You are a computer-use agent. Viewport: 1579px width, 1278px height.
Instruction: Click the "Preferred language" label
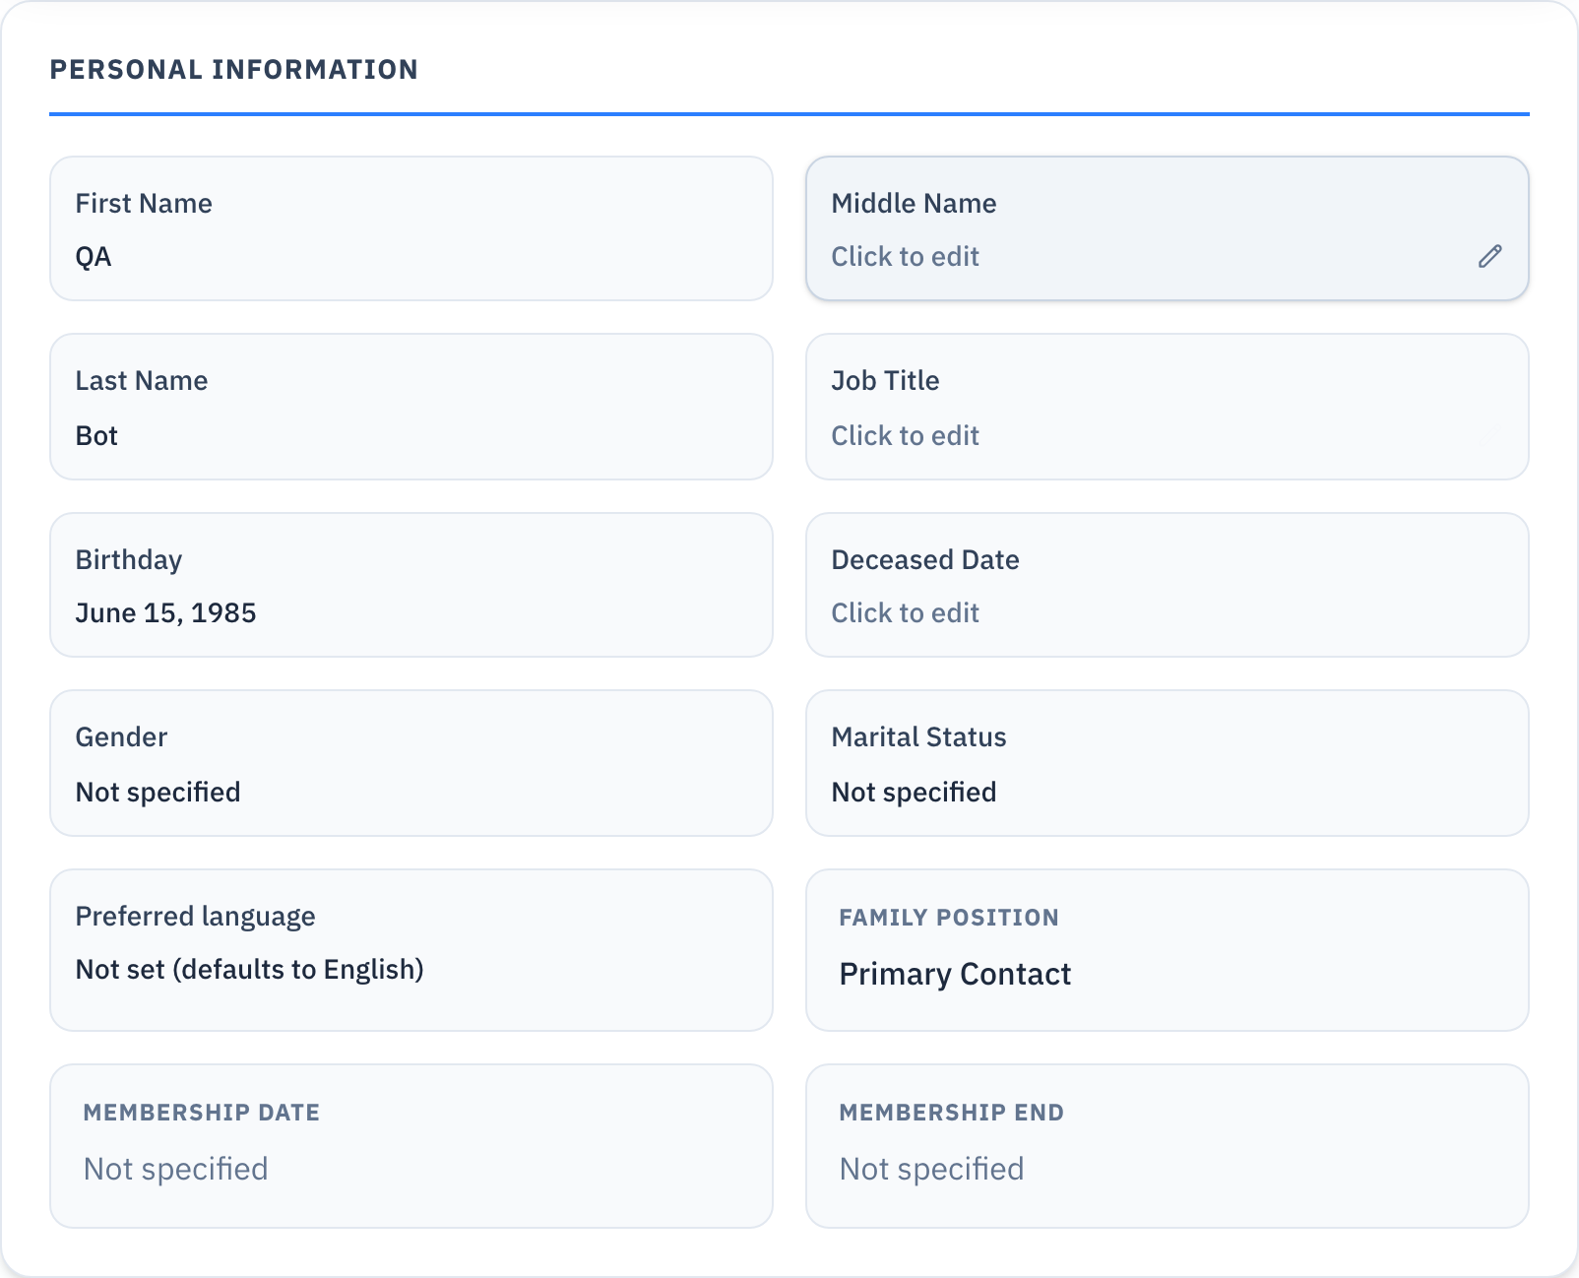pyautogui.click(x=195, y=917)
